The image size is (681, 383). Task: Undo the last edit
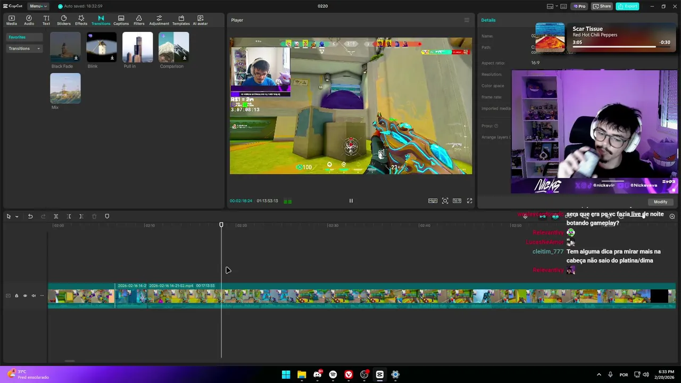click(30, 216)
